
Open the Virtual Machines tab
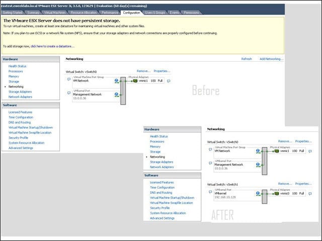(55, 13)
